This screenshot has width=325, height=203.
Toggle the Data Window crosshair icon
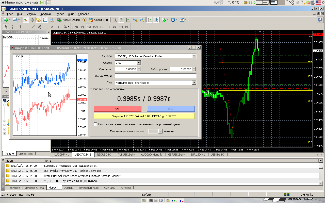(x=32, y=20)
